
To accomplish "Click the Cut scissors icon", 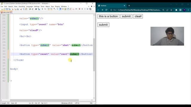I will tap(21, 9).
